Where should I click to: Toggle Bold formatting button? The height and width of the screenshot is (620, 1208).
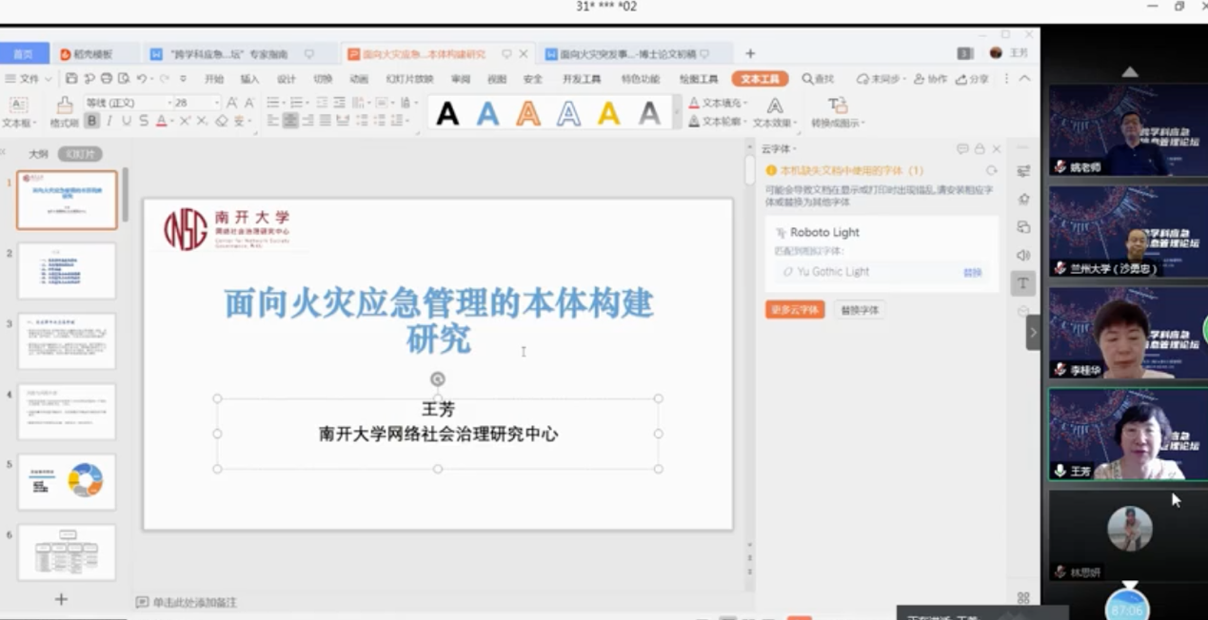click(91, 121)
